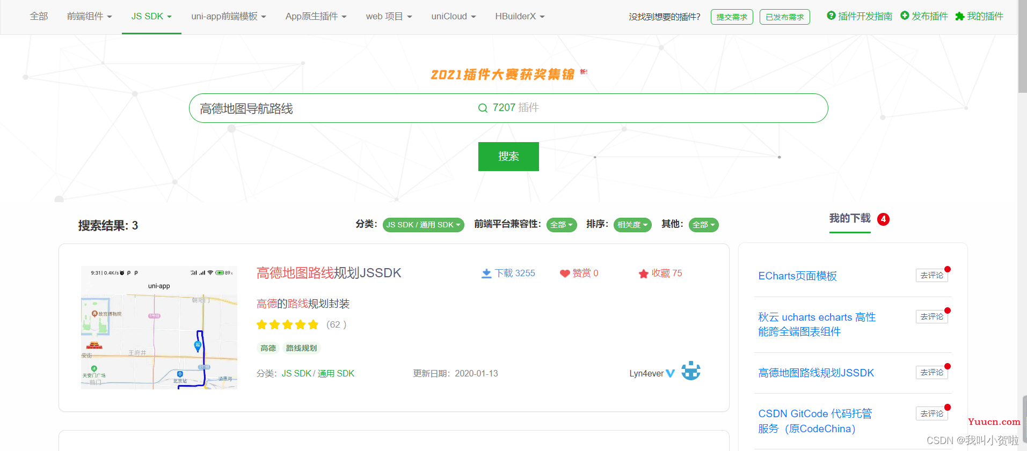Click the blue V badge beside Lyn4ever
This screenshot has height=451, width=1027.
(671, 373)
